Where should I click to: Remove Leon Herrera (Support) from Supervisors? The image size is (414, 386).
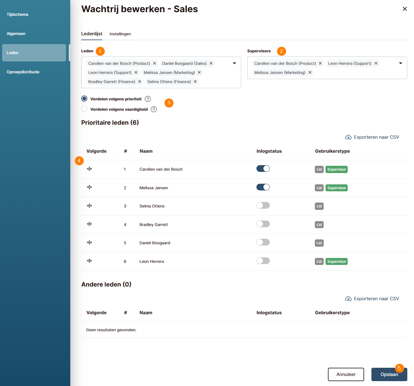tap(376, 63)
